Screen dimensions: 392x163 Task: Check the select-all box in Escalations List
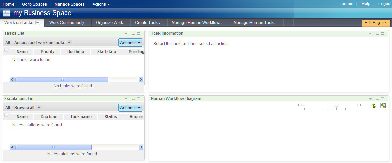tap(6, 116)
